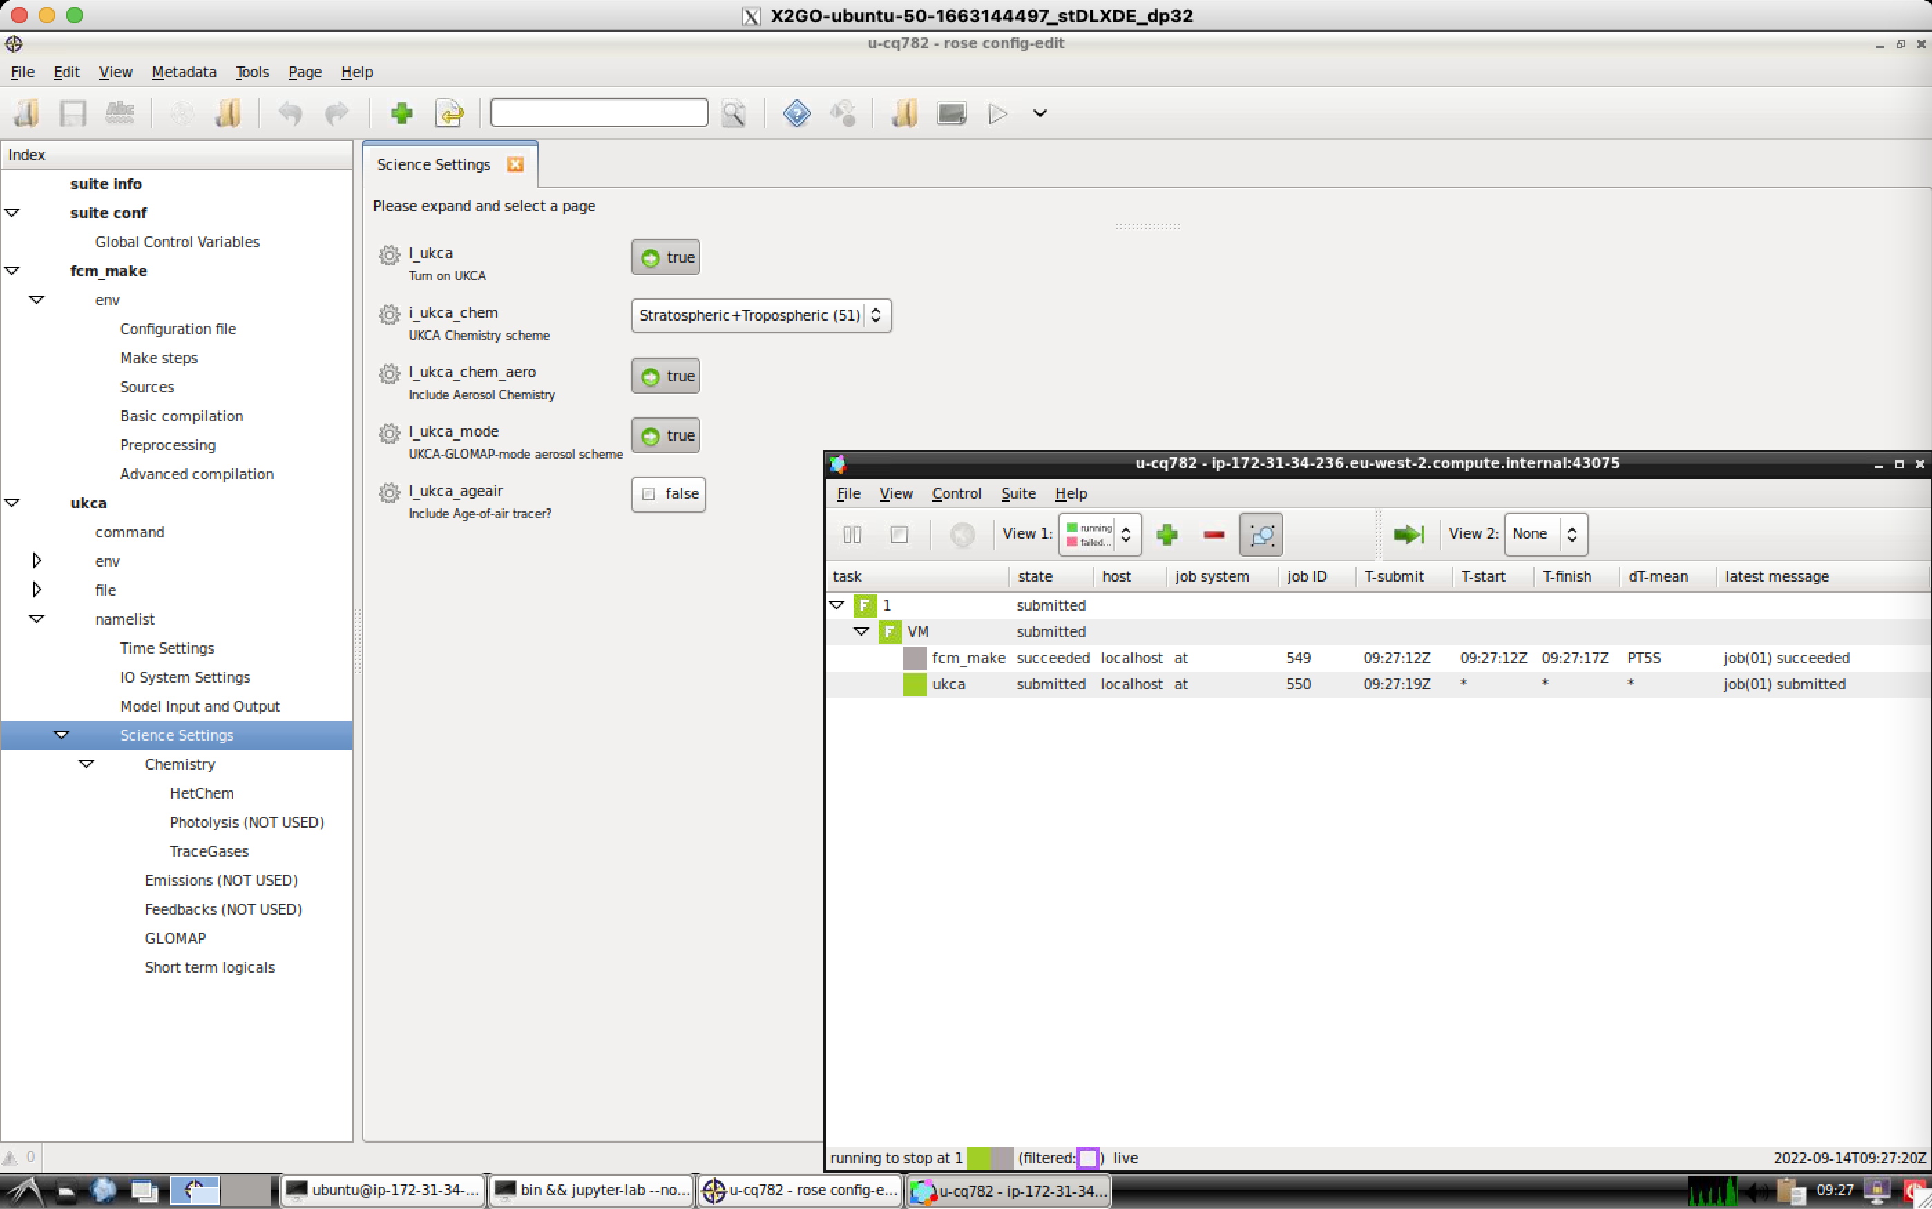Click the green arrow-to-bar icon in cylc toolbar

1408,534
